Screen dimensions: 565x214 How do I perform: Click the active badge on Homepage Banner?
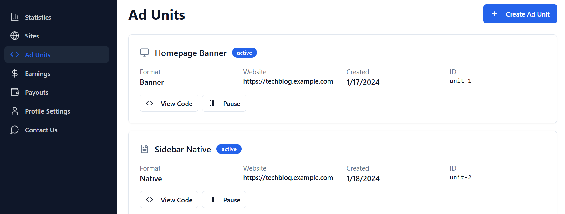pos(244,53)
